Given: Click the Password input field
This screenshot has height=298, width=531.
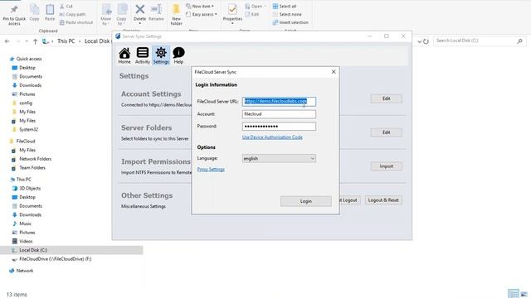Looking at the screenshot, I should [279, 127].
